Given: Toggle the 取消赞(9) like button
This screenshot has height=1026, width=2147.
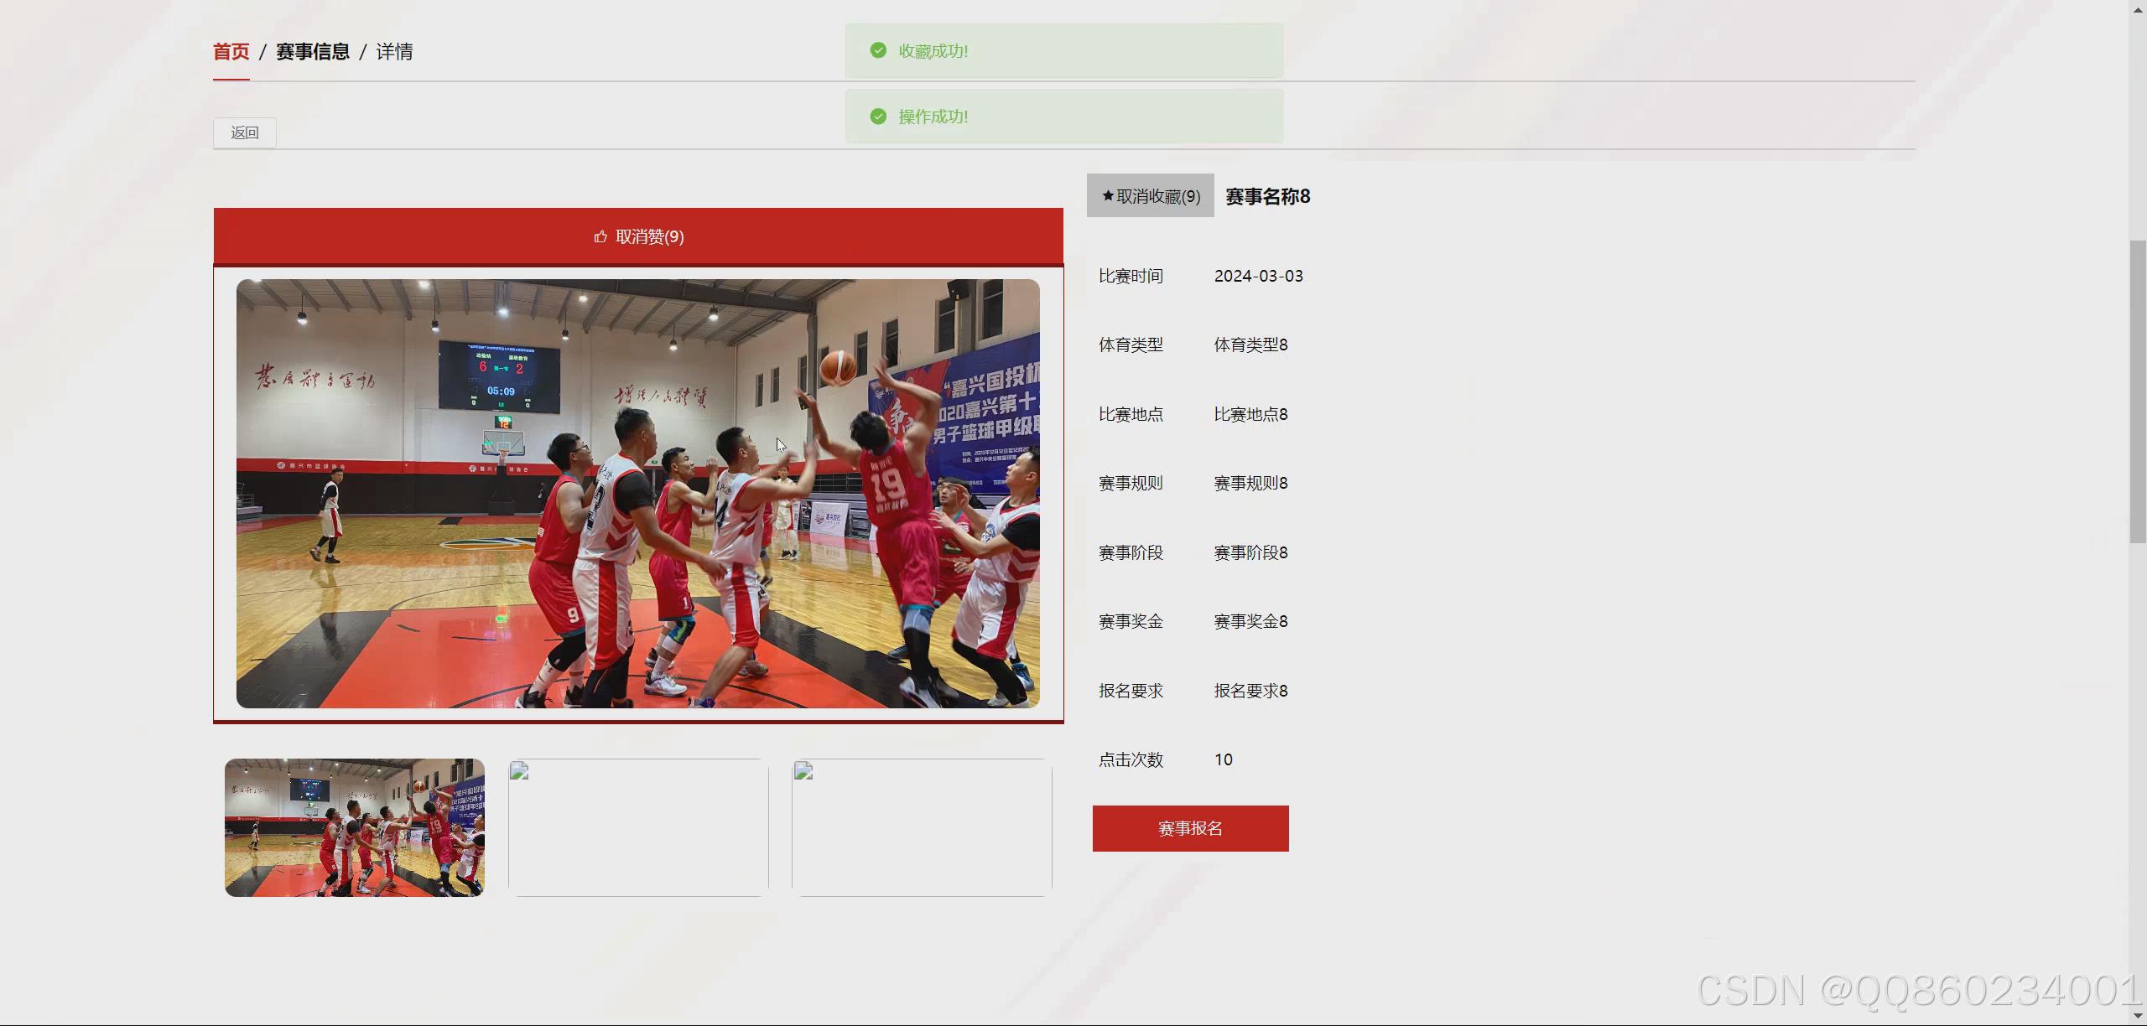Looking at the screenshot, I should click(649, 237).
